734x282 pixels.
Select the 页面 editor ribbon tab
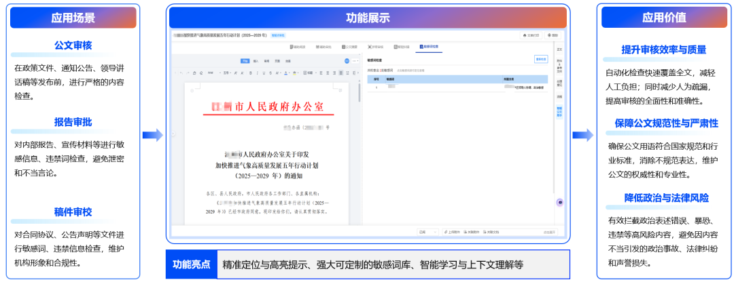(x=277, y=61)
